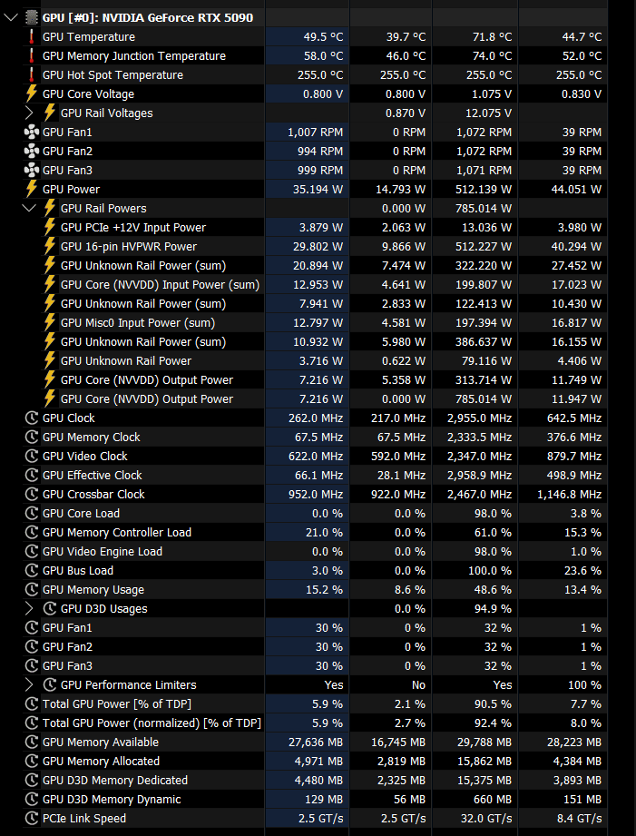Click the 21.0 % current Memory Controller Load value
The image size is (636, 836).
tap(325, 532)
